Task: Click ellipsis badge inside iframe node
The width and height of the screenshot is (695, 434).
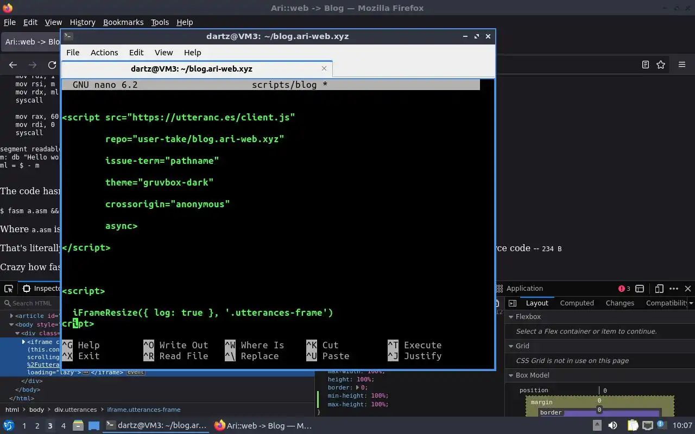Action: [85, 372]
